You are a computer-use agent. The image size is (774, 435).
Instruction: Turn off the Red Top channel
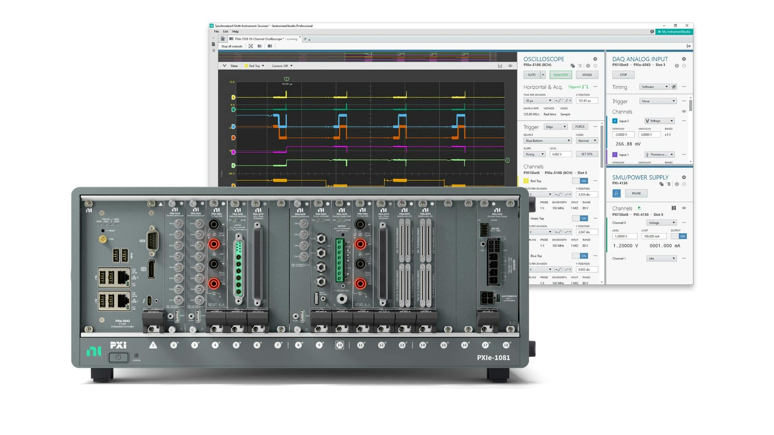pyautogui.click(x=580, y=181)
